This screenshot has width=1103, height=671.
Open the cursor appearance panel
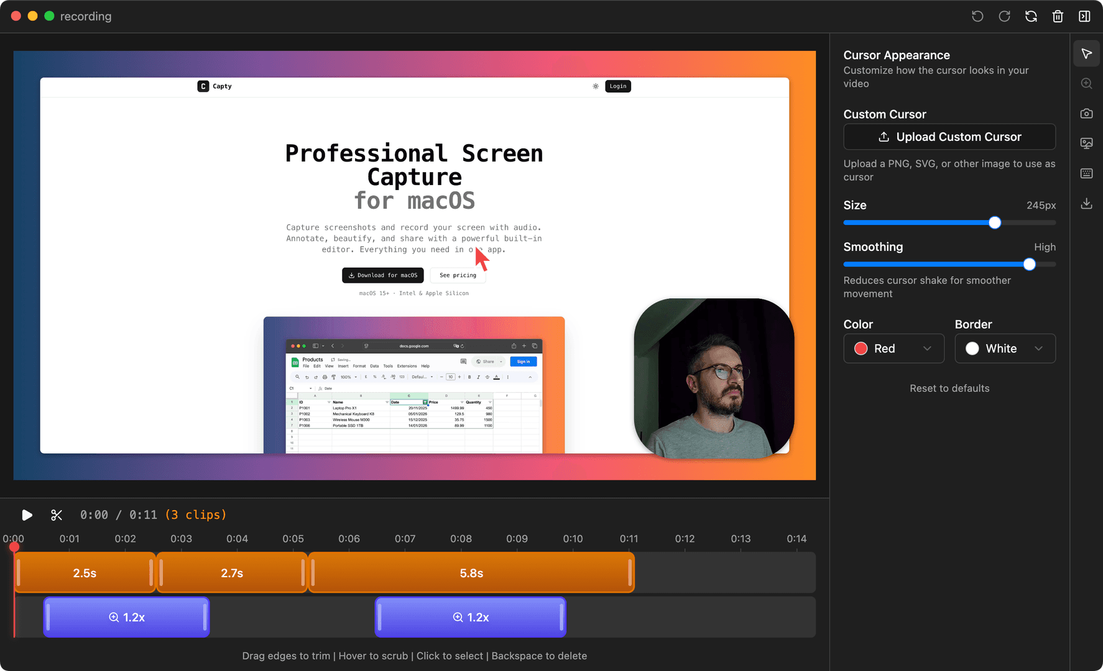[1086, 54]
